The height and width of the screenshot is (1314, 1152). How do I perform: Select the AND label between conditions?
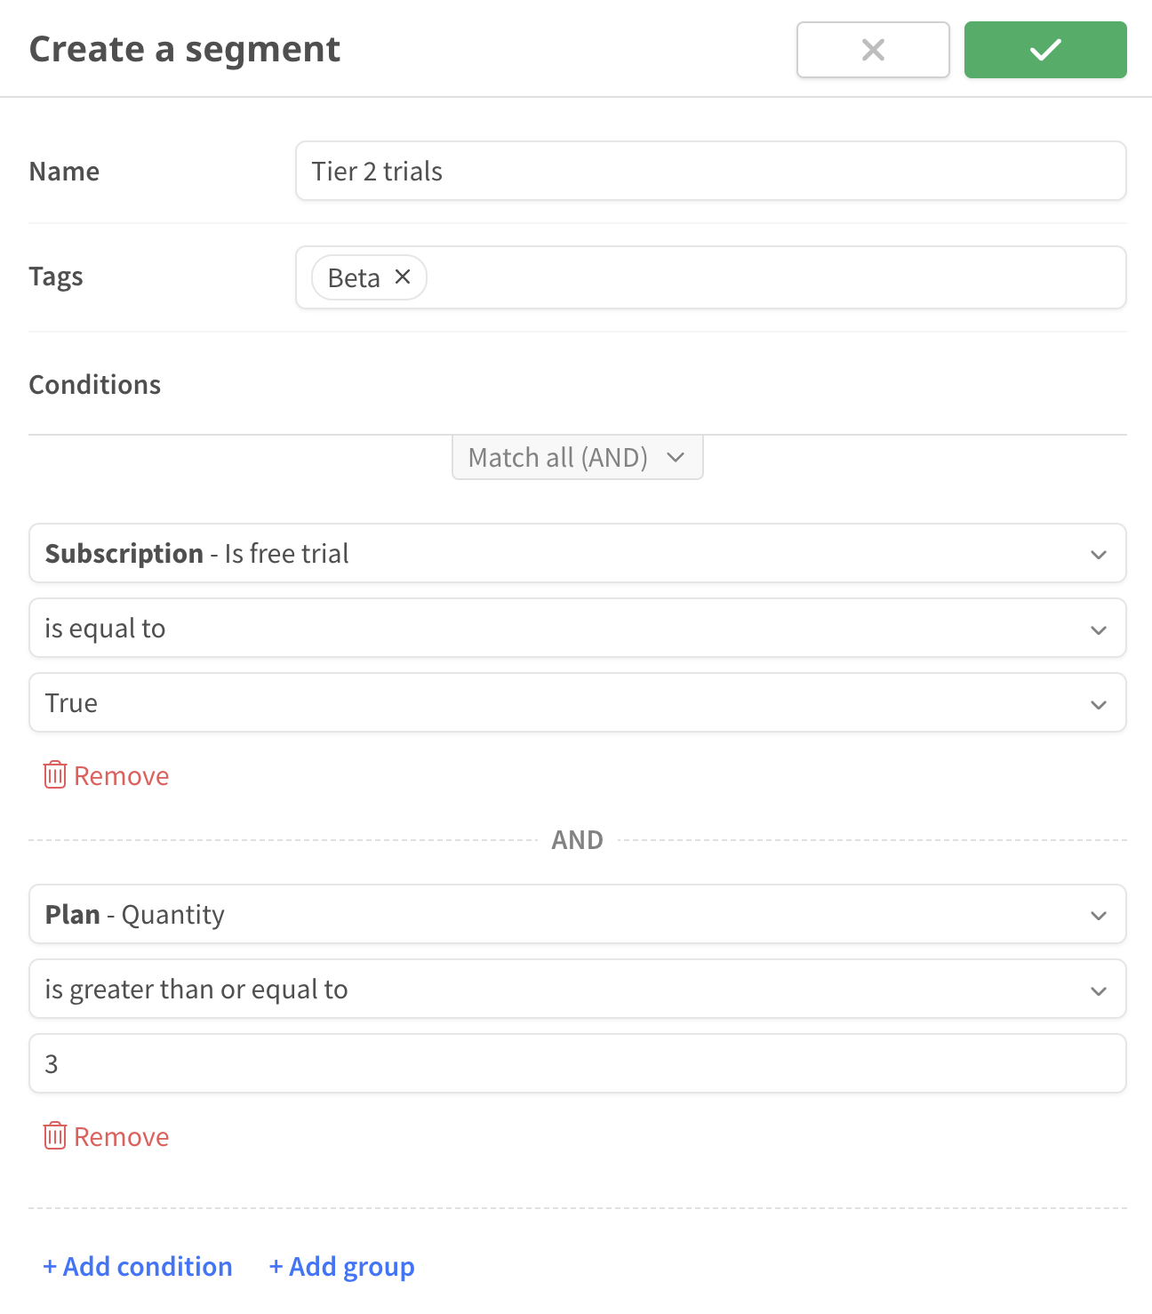pyautogui.click(x=577, y=838)
